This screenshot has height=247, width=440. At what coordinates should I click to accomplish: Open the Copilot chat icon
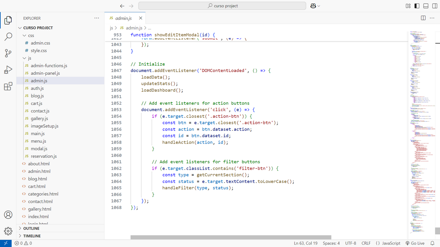click(x=313, y=6)
